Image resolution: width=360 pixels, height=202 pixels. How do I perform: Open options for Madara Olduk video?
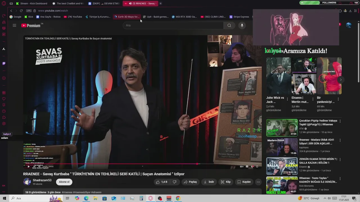tap(340, 140)
